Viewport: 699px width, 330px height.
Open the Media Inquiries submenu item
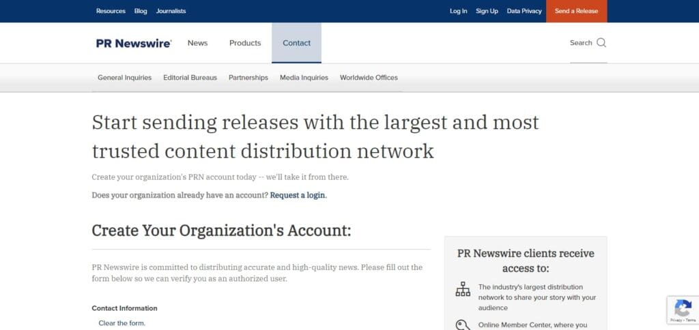[304, 78]
